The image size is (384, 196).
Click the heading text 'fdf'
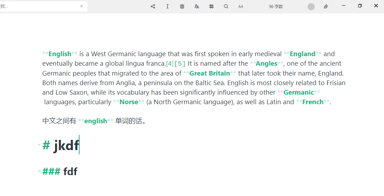click(x=70, y=171)
